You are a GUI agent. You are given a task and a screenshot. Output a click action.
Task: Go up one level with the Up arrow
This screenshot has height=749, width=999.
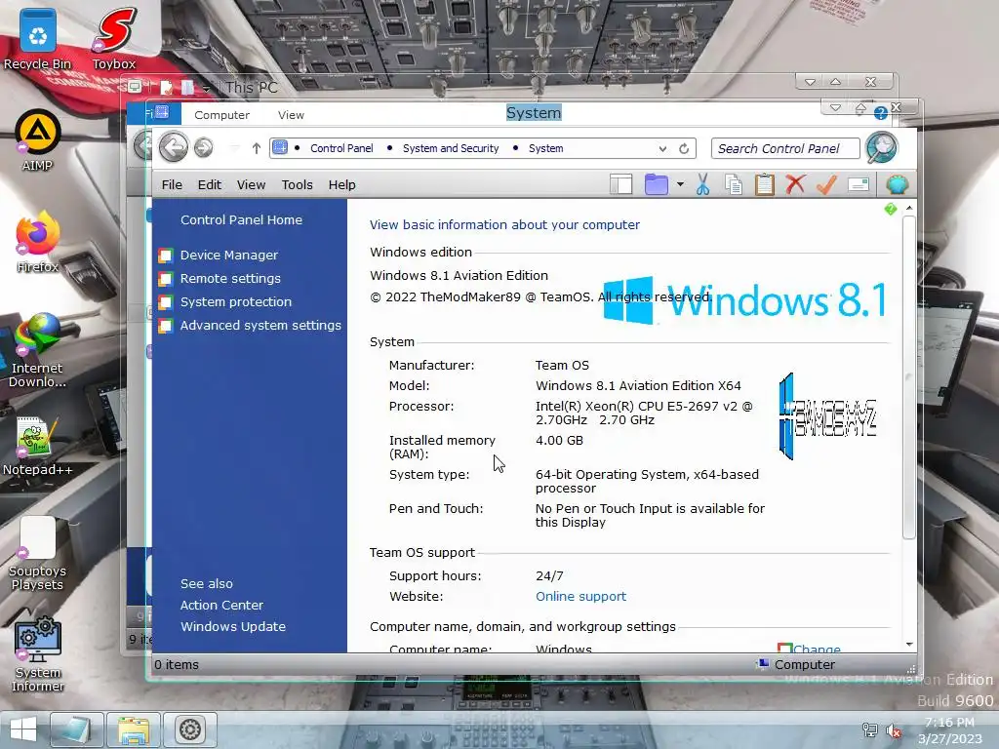257,148
